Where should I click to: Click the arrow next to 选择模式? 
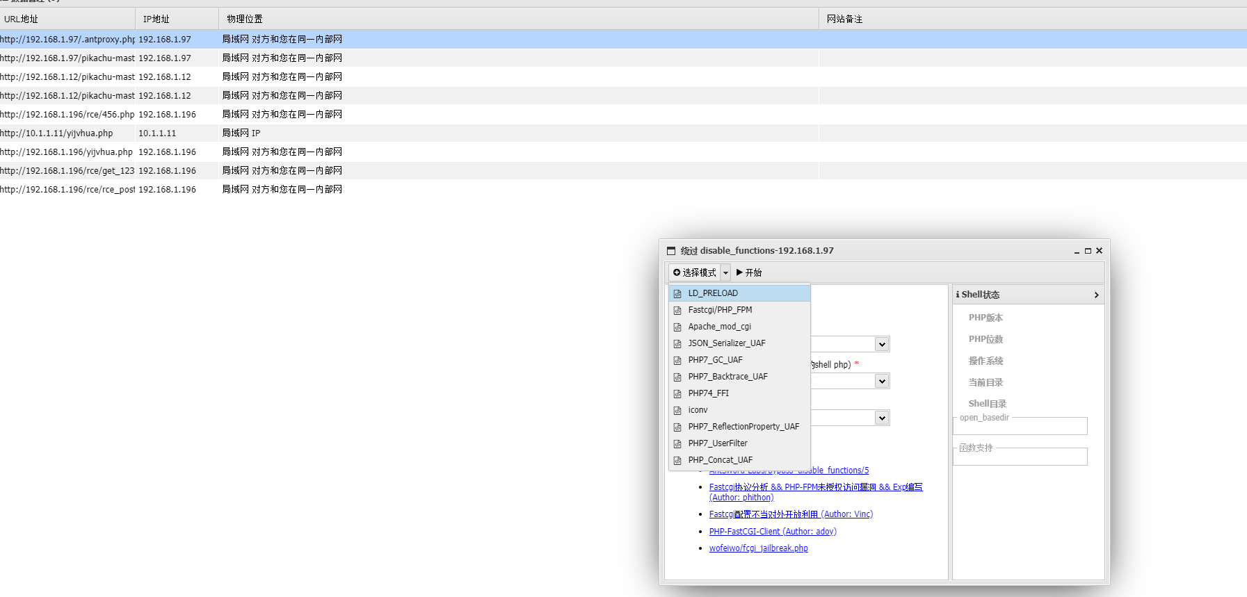(x=725, y=272)
